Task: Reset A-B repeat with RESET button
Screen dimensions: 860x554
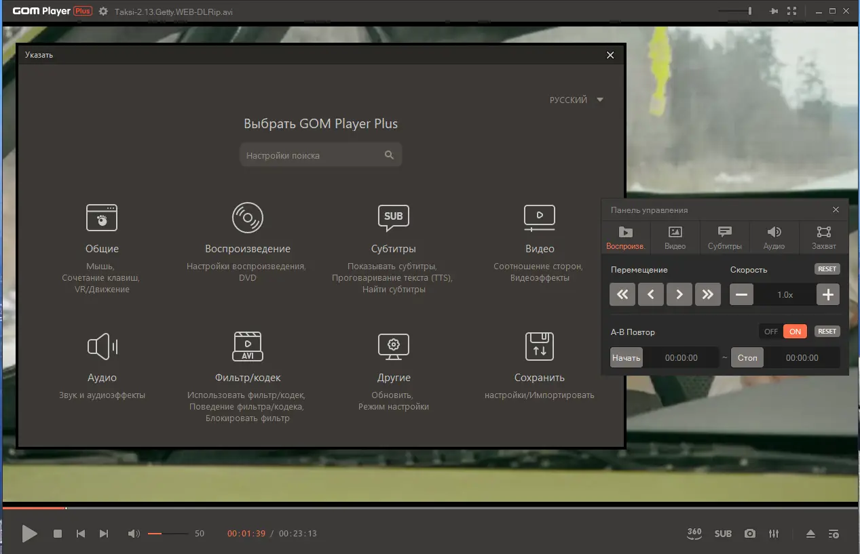Action: tap(827, 332)
